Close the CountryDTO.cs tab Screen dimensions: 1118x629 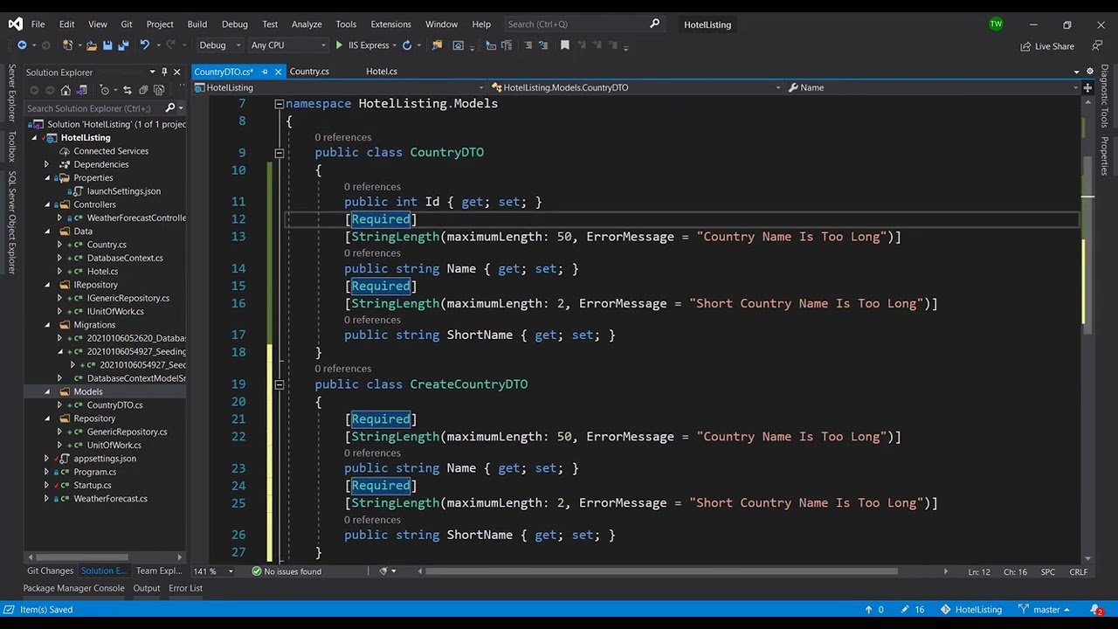point(278,72)
